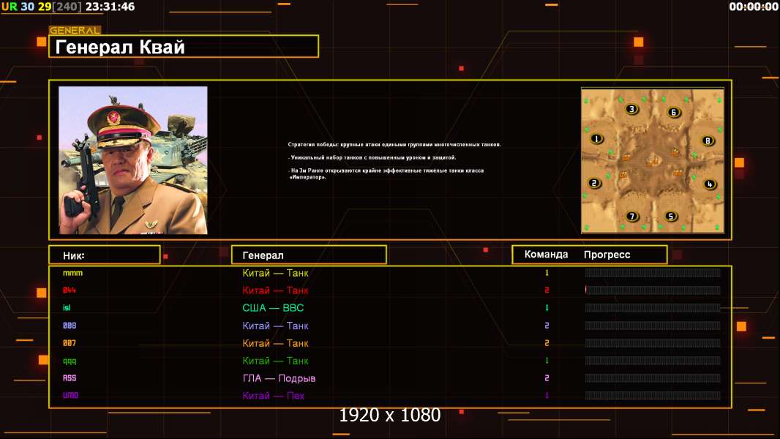Click the loading progress bar for qqq
780x439 pixels.
click(x=653, y=361)
